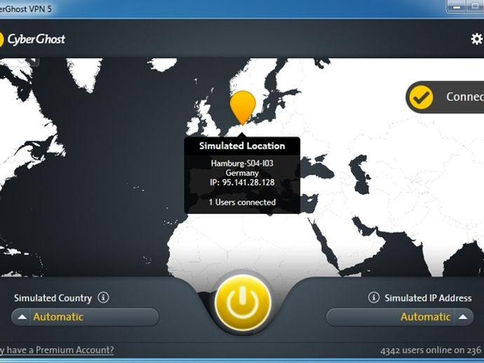Click the CyberGhost logo

click(32, 39)
